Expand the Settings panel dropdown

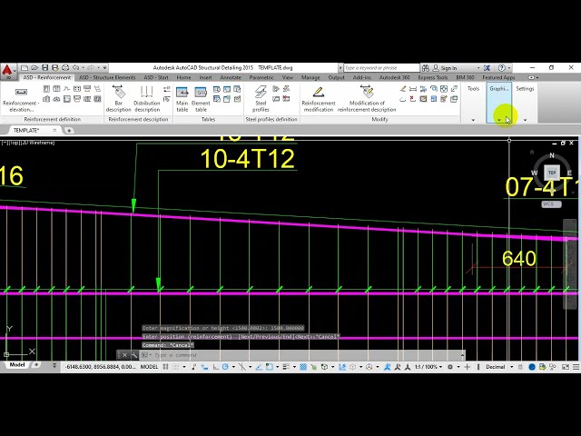click(525, 120)
